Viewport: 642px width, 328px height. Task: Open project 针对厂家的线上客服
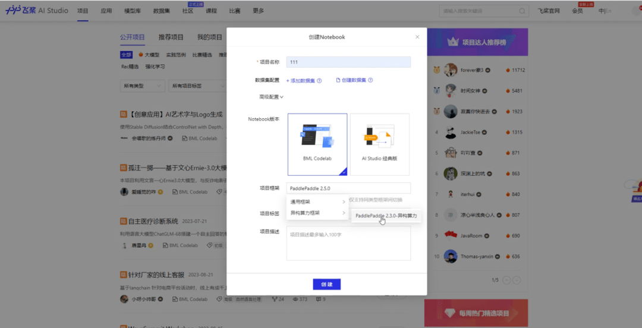pyautogui.click(x=156, y=275)
